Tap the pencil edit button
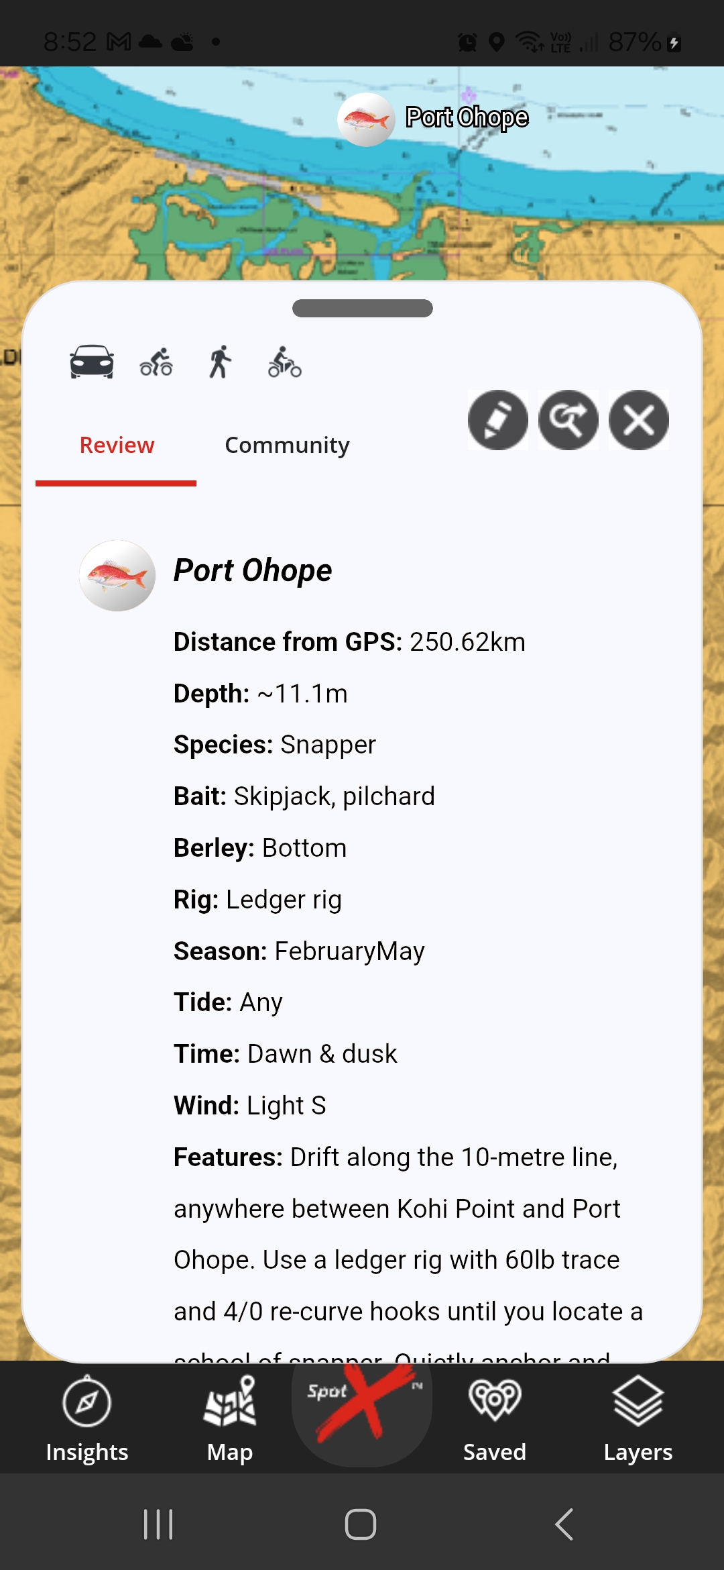Screen dimensions: 724x1570 pyautogui.click(x=498, y=420)
